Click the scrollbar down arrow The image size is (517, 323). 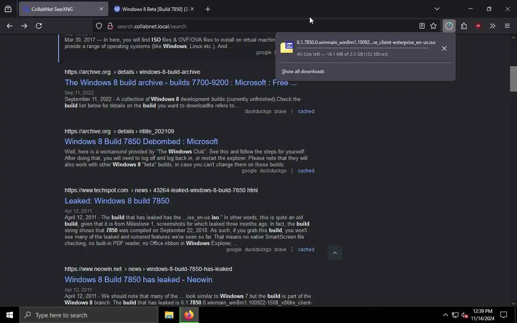[x=513, y=304]
